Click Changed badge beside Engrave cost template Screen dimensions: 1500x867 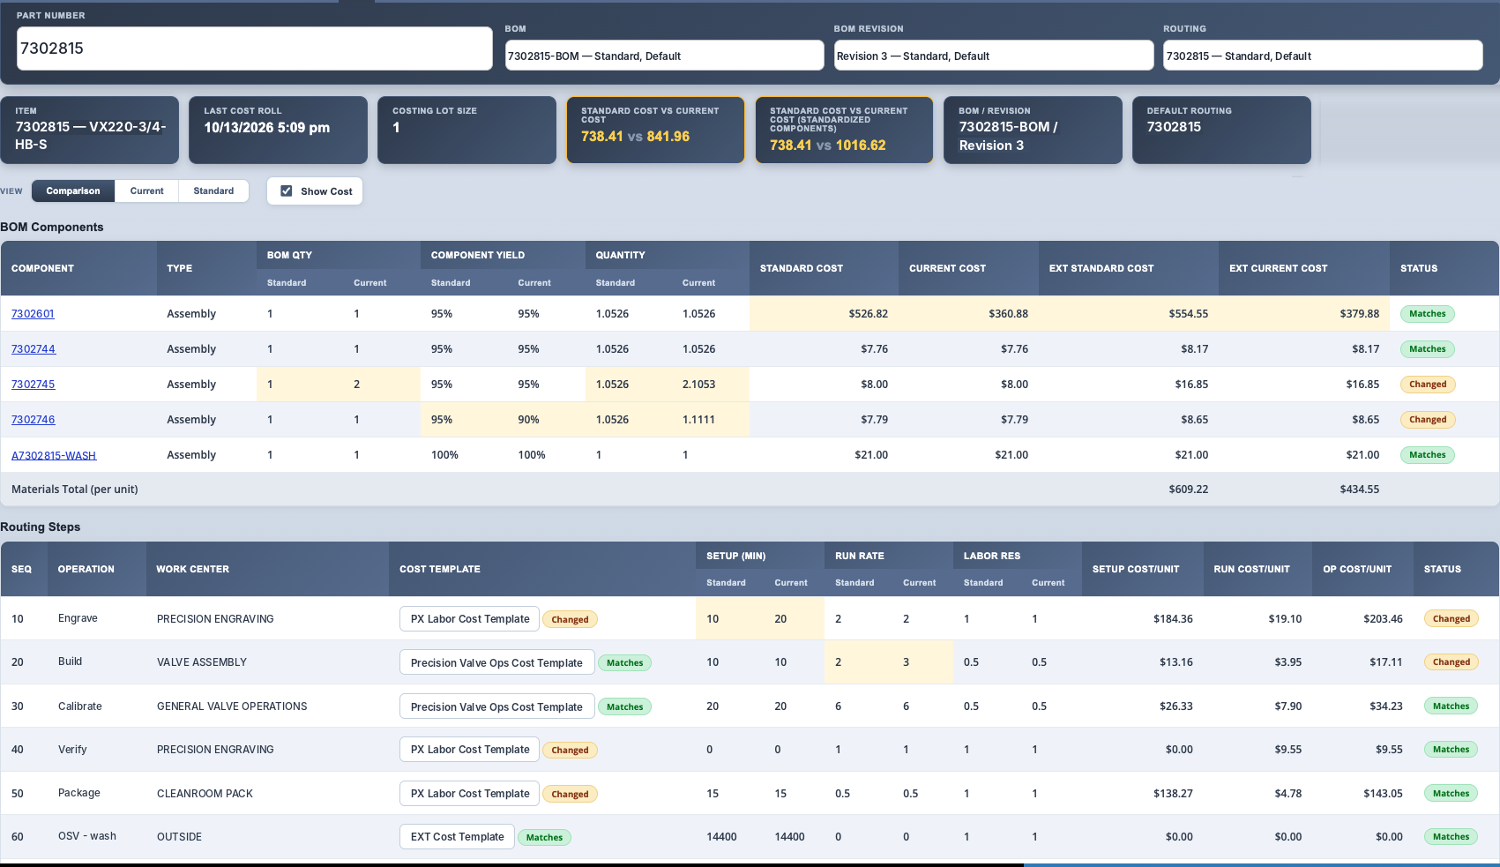(x=570, y=619)
